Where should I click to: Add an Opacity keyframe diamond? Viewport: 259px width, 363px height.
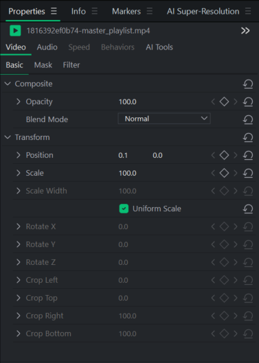click(224, 102)
